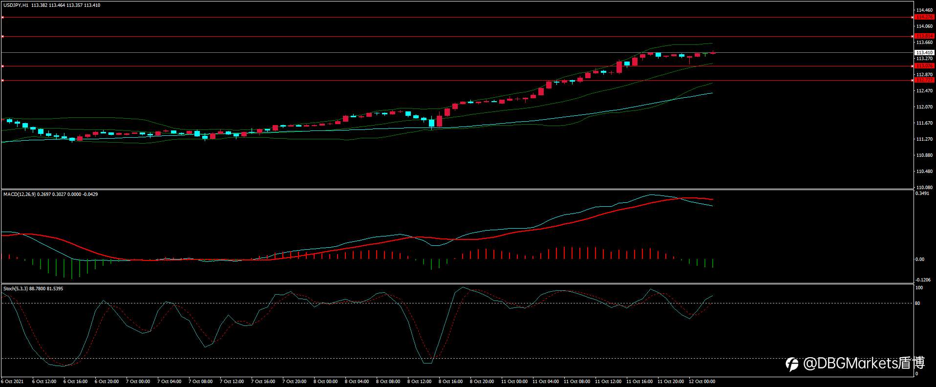Click the Stochastic 80 level scale label

pyautogui.click(x=917, y=303)
